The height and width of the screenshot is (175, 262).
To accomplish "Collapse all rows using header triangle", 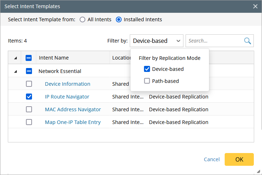I will tap(15, 58).
